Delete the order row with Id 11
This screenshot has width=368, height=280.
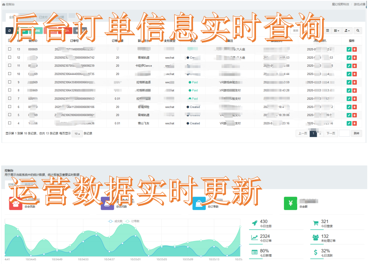pos(354,66)
